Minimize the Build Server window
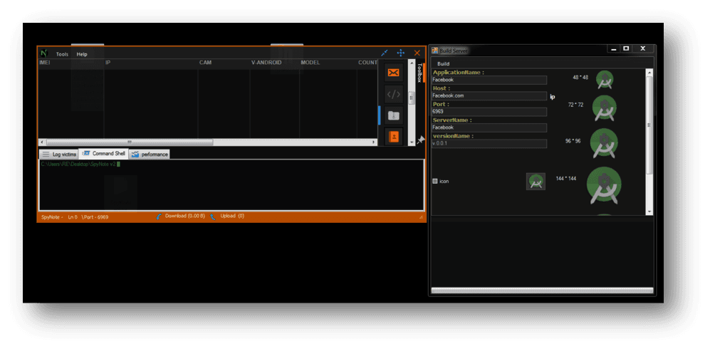The image size is (710, 349). coord(614,49)
